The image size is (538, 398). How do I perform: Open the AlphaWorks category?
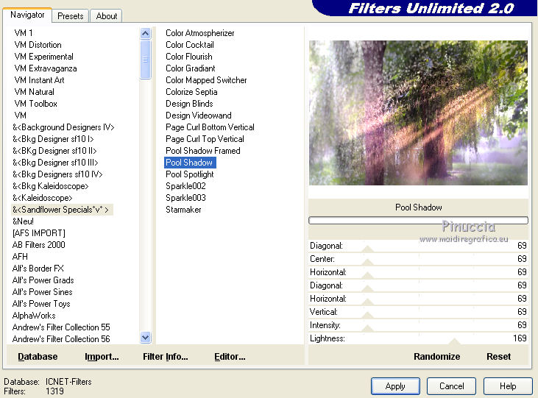[x=34, y=316]
